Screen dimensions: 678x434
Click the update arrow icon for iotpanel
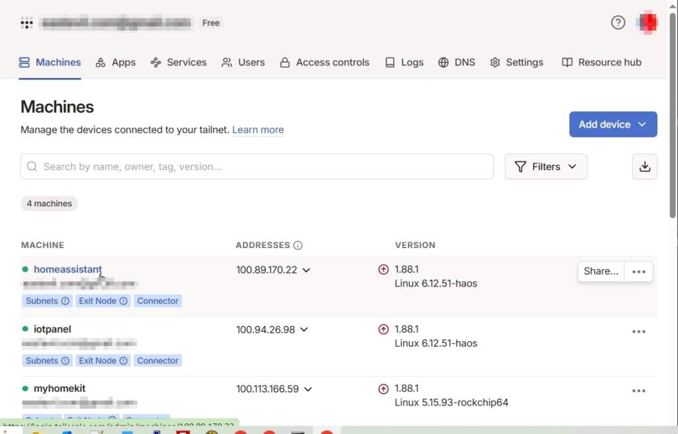383,329
